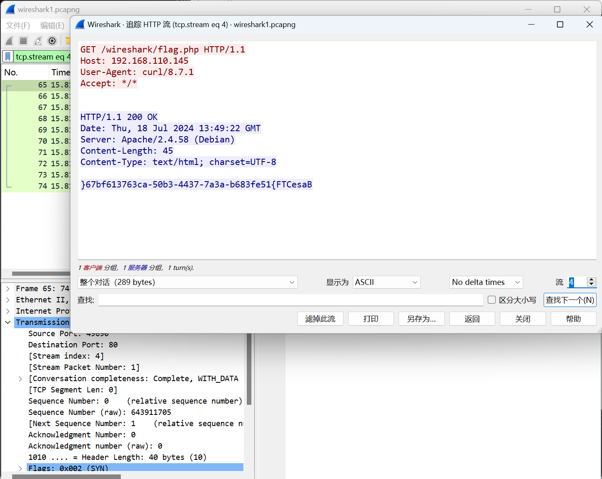Select packet 71 in the packet list
Screen dimensions: 602x479
[x=36, y=152]
